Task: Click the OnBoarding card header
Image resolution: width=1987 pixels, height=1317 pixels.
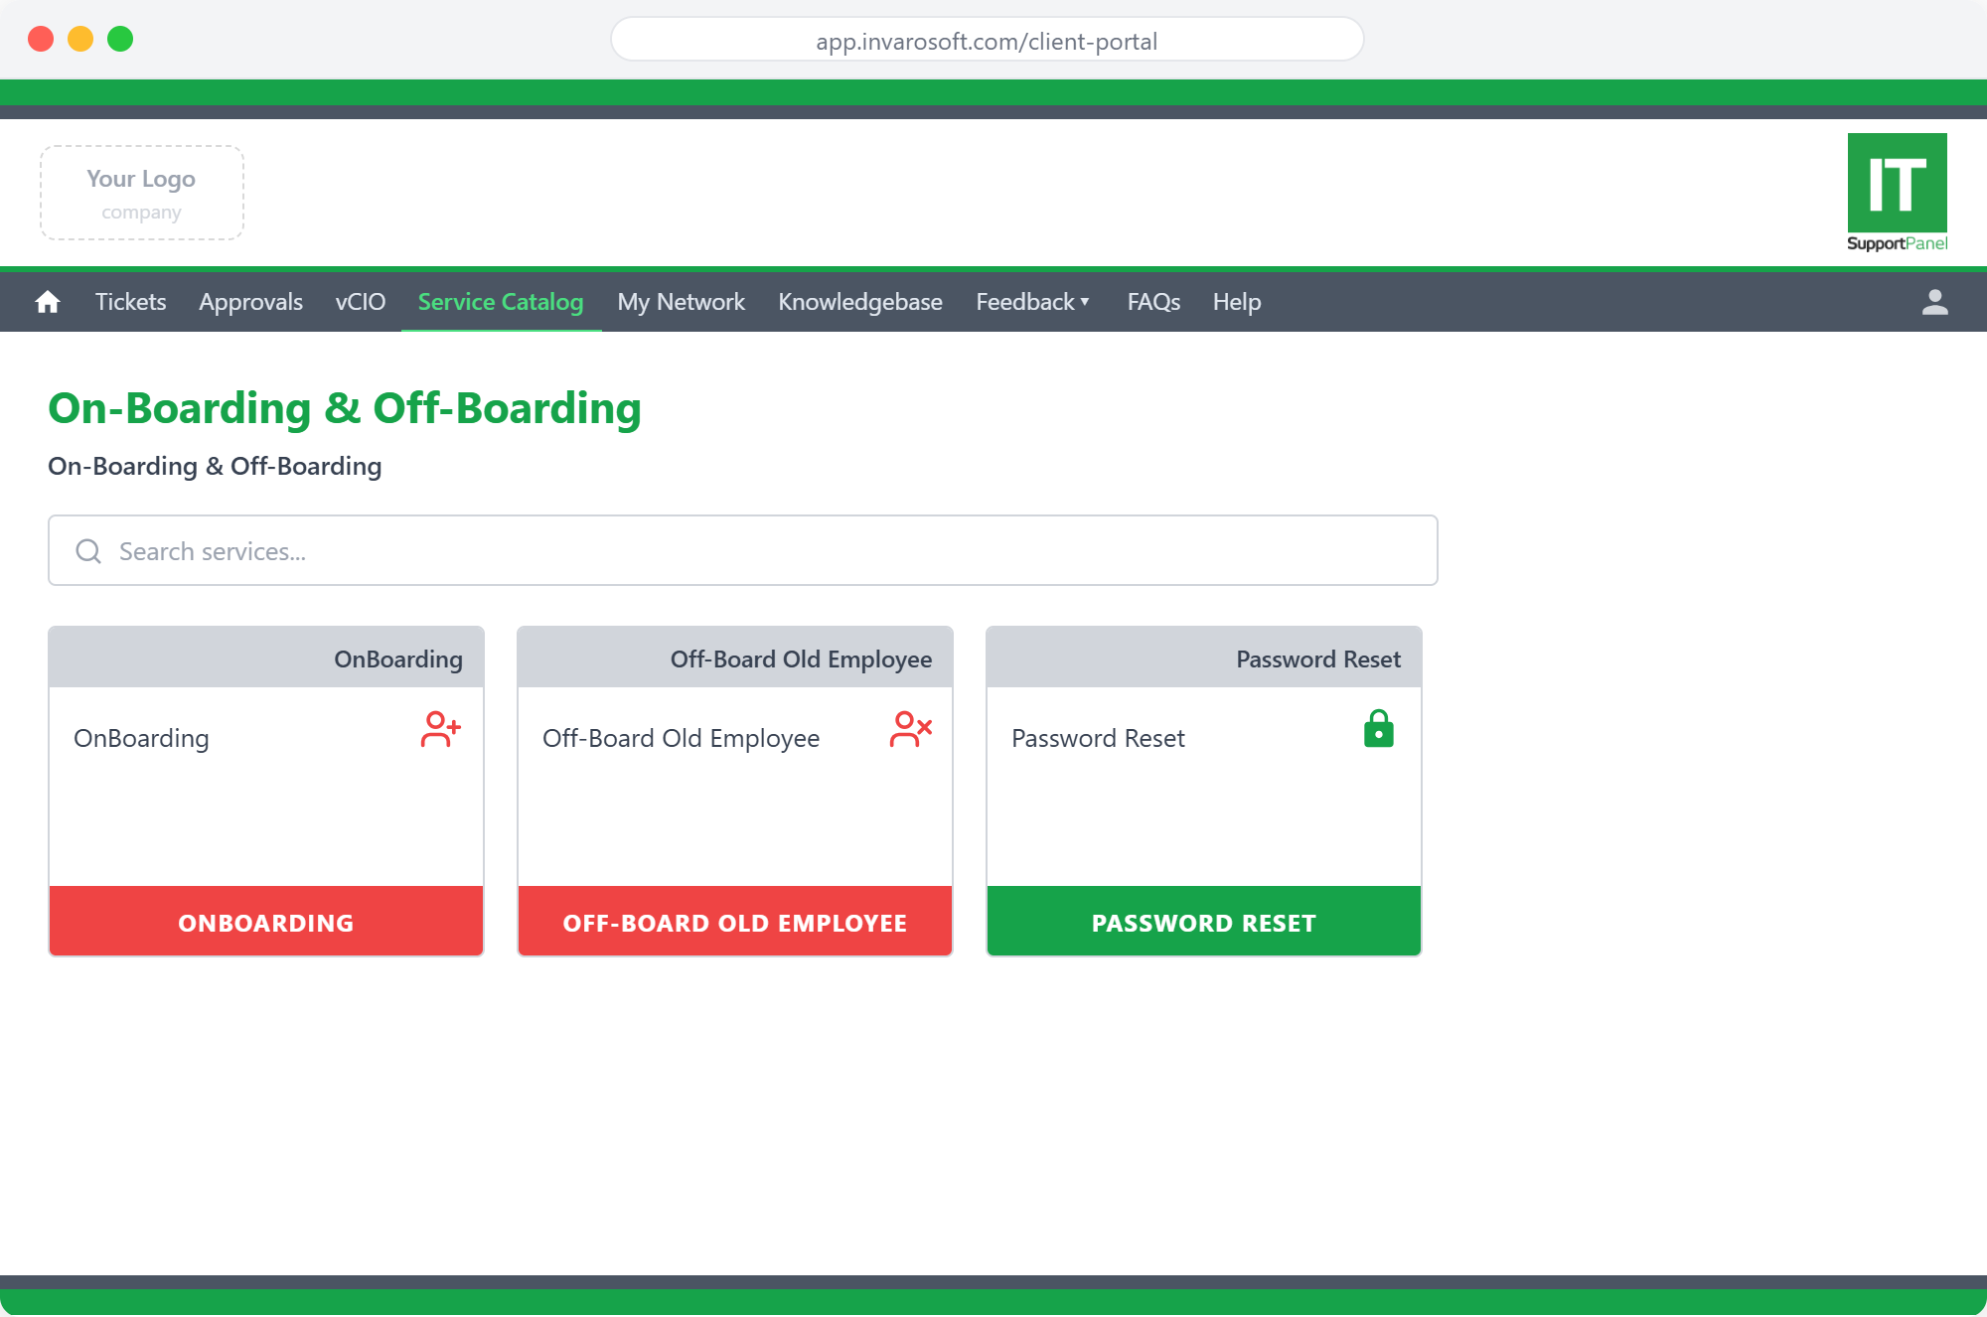Action: click(266, 658)
